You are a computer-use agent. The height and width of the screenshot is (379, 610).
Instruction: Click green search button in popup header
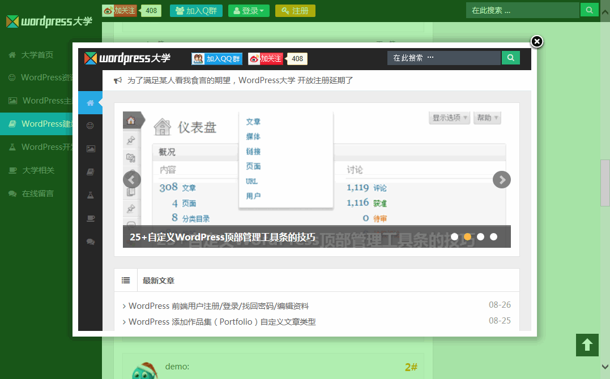[511, 58]
